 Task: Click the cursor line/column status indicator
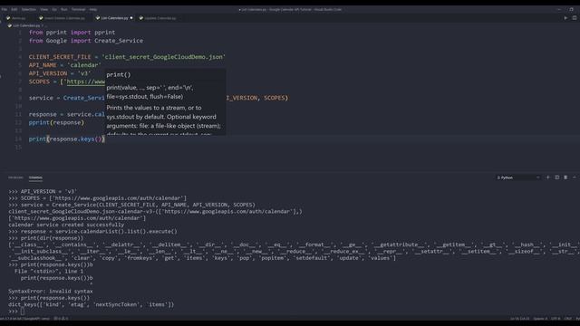point(519,318)
